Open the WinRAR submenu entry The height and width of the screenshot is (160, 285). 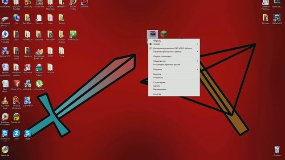click(x=174, y=44)
